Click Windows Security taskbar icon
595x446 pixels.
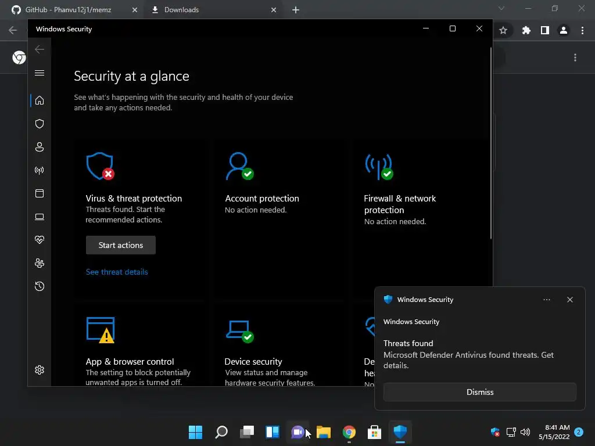tap(400, 432)
